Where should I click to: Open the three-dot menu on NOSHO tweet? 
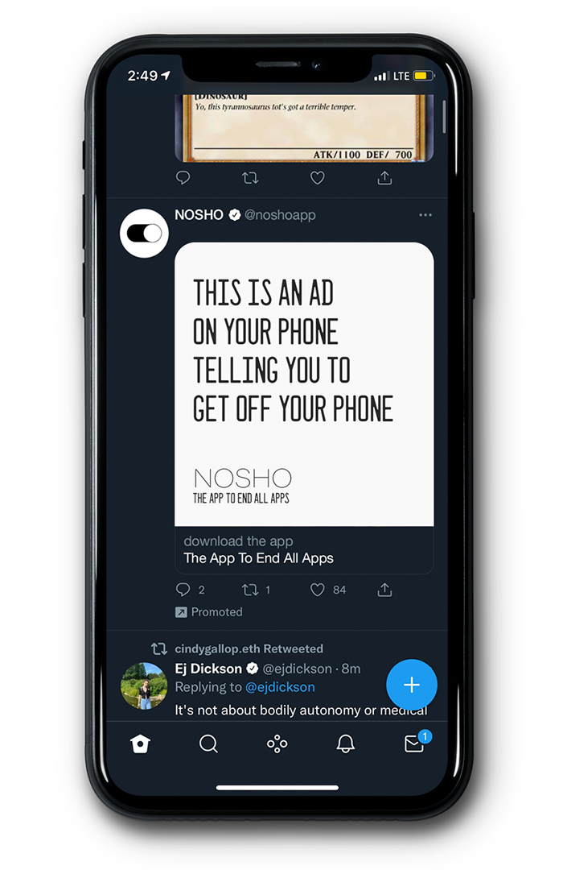point(425,215)
